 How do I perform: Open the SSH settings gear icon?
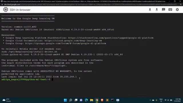coord(177,9)
